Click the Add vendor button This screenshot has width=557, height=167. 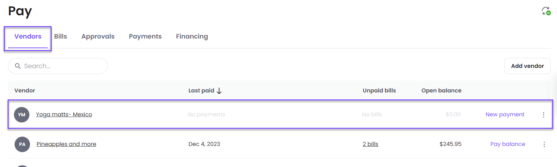(x=527, y=66)
